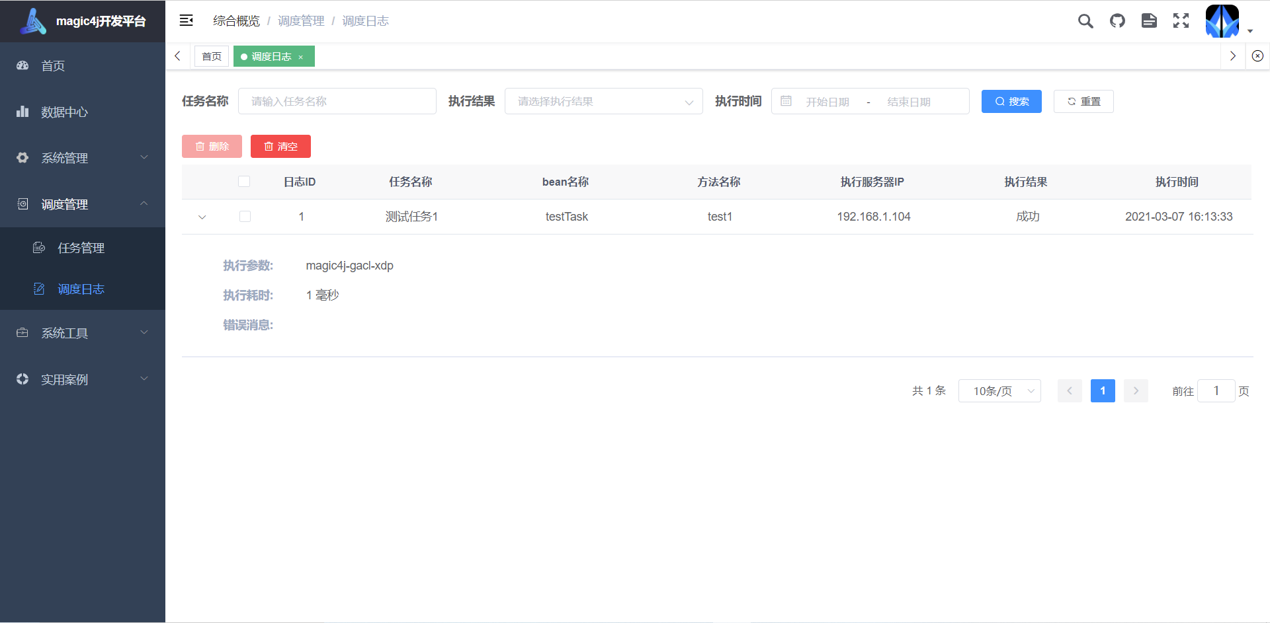Open the GitHub repository icon
Image resolution: width=1270 pixels, height=623 pixels.
[x=1117, y=21]
